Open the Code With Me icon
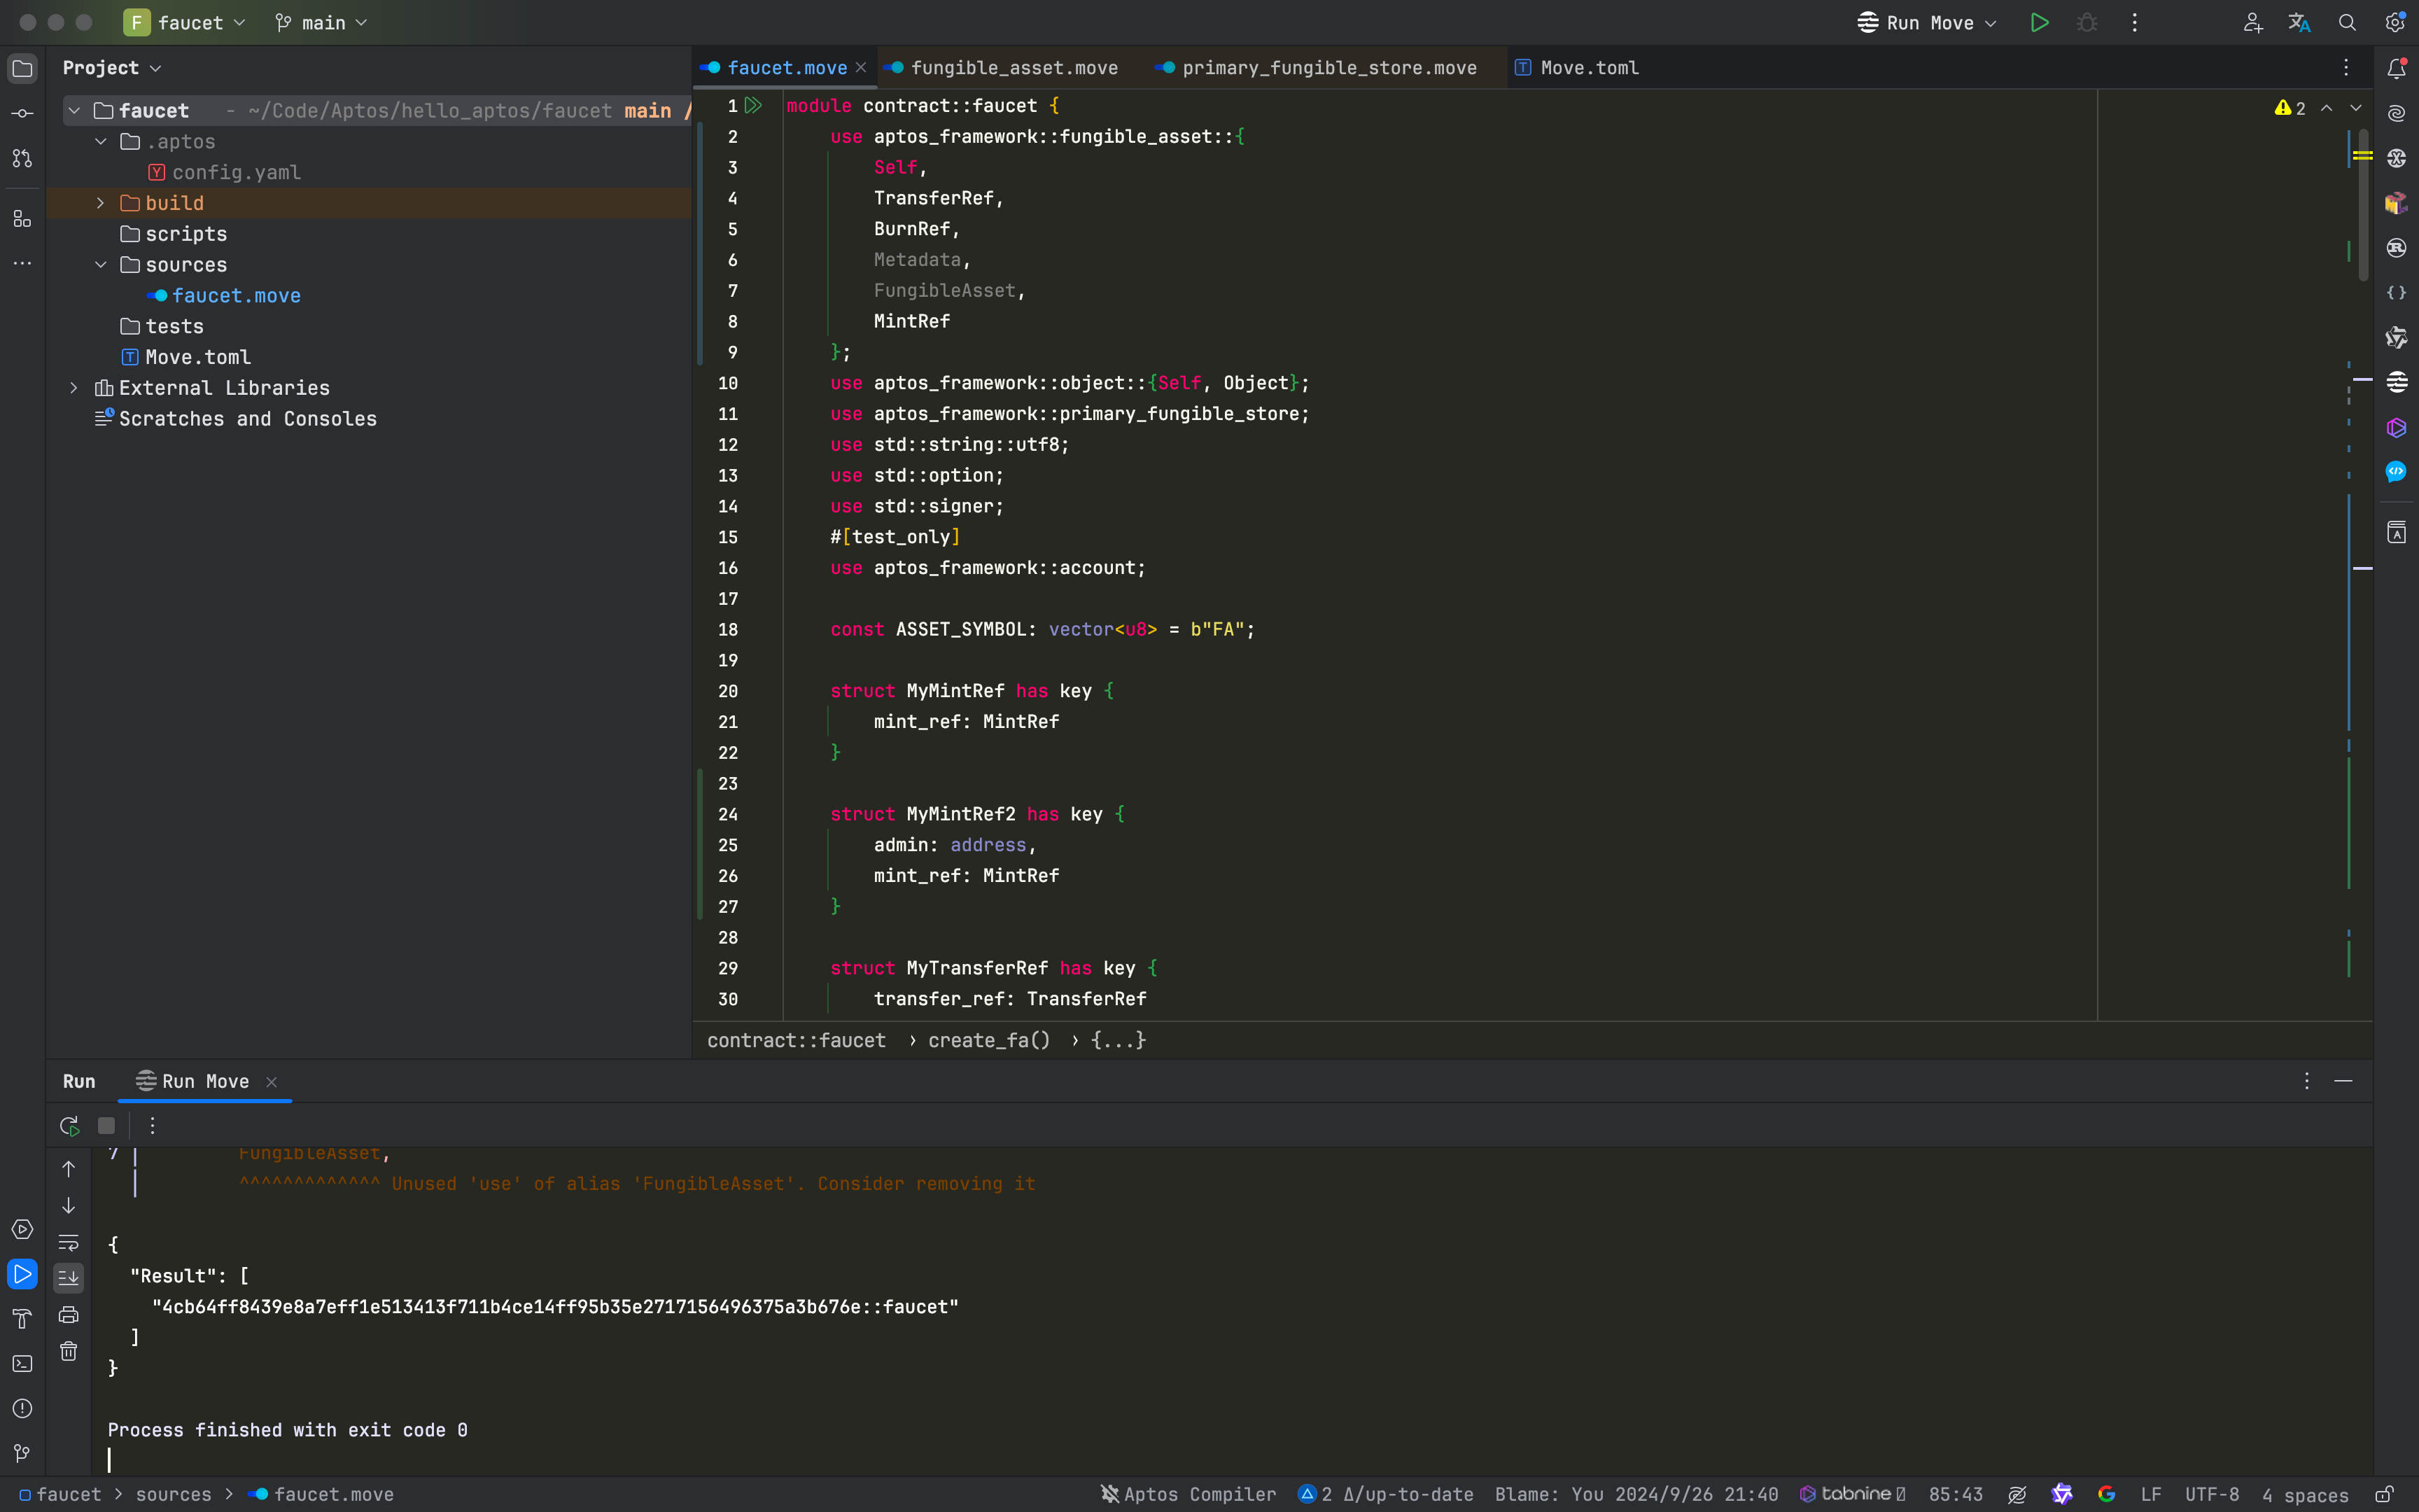The image size is (2419, 1512). (2252, 22)
